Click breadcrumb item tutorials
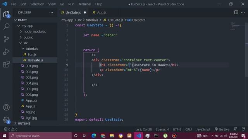The height and width of the screenshot is (139, 248). click(x=92, y=20)
